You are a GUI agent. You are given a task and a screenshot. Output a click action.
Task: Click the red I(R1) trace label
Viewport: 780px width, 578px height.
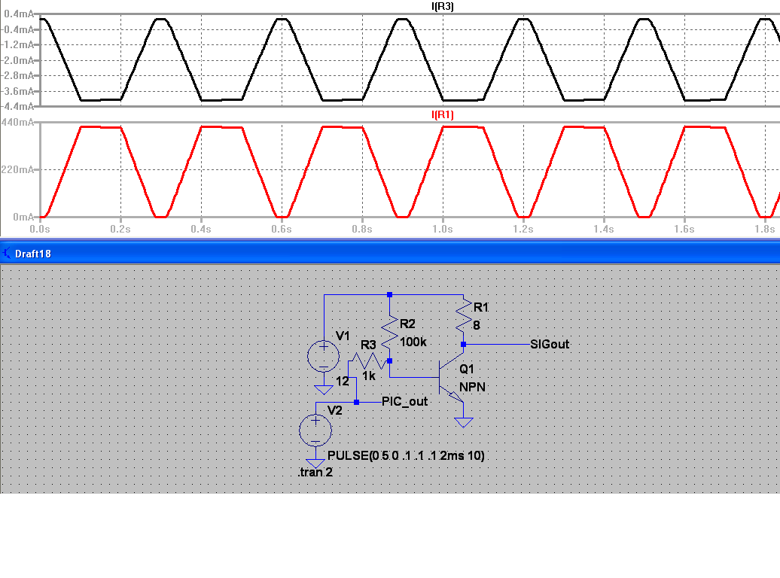click(x=442, y=115)
